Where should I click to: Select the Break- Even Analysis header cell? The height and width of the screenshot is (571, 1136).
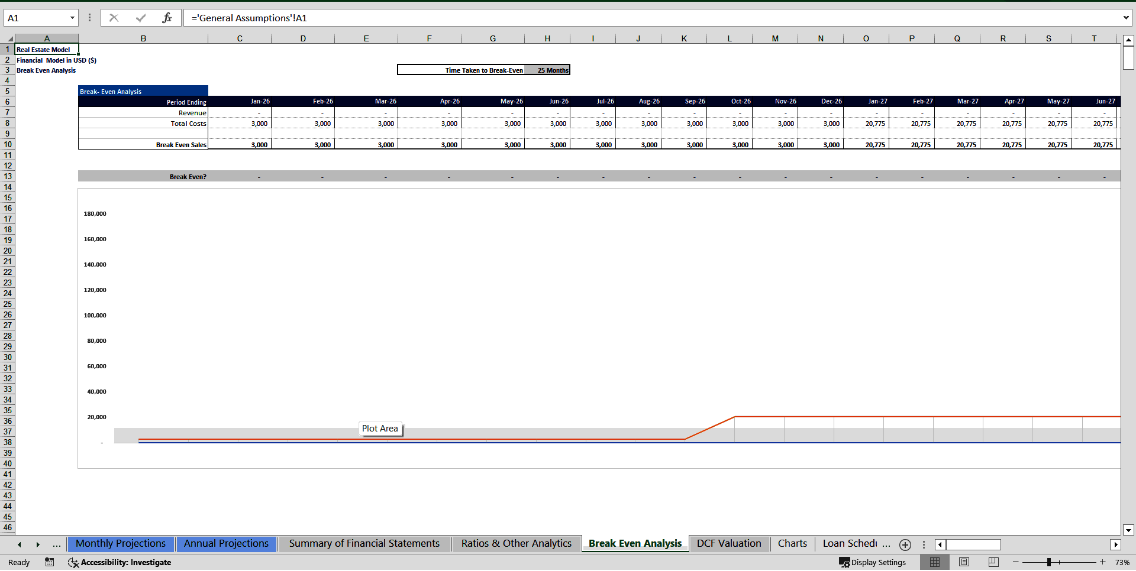tap(143, 91)
